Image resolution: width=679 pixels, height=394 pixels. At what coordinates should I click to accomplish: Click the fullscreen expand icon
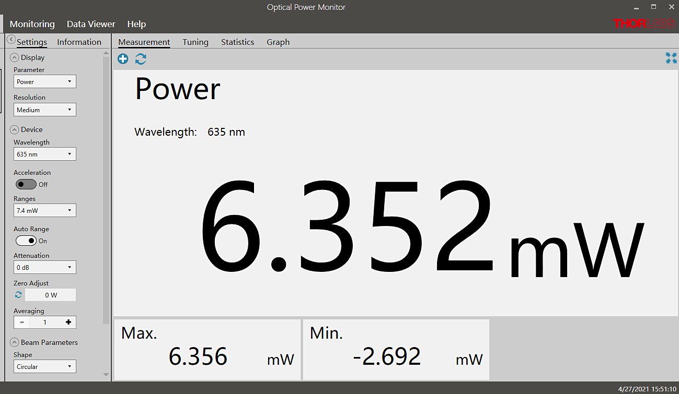[x=671, y=58]
